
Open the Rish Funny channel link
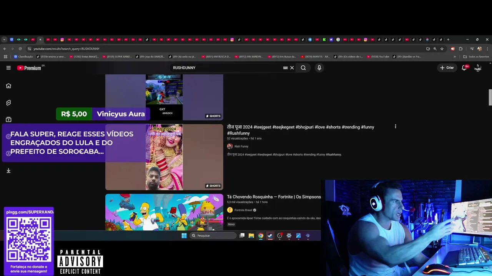(241, 146)
